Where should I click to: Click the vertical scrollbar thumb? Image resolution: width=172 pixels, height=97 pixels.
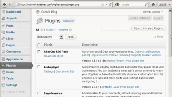pos(170,34)
